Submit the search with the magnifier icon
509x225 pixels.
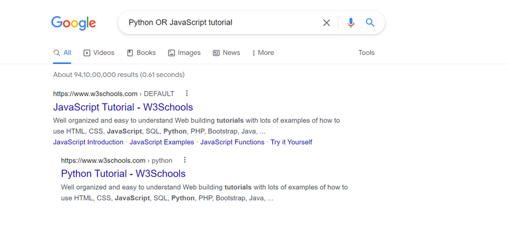[370, 23]
